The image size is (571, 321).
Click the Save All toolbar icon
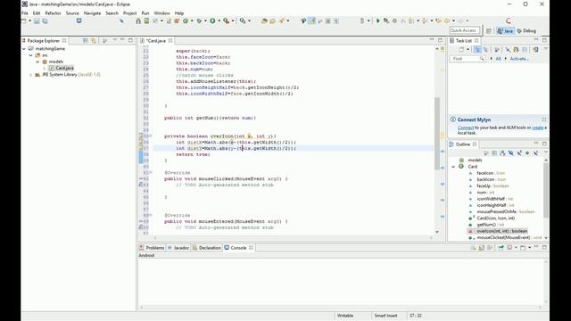pyautogui.click(x=45, y=21)
